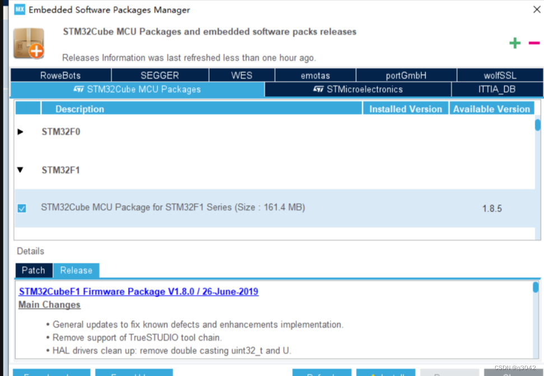Image resolution: width=544 pixels, height=376 pixels.
Task: Collapse the STM32F1 tree node arrow
Action: (20, 170)
